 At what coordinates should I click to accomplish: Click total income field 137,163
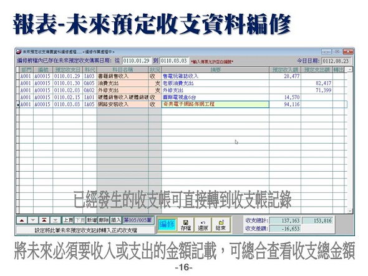pos(285,220)
